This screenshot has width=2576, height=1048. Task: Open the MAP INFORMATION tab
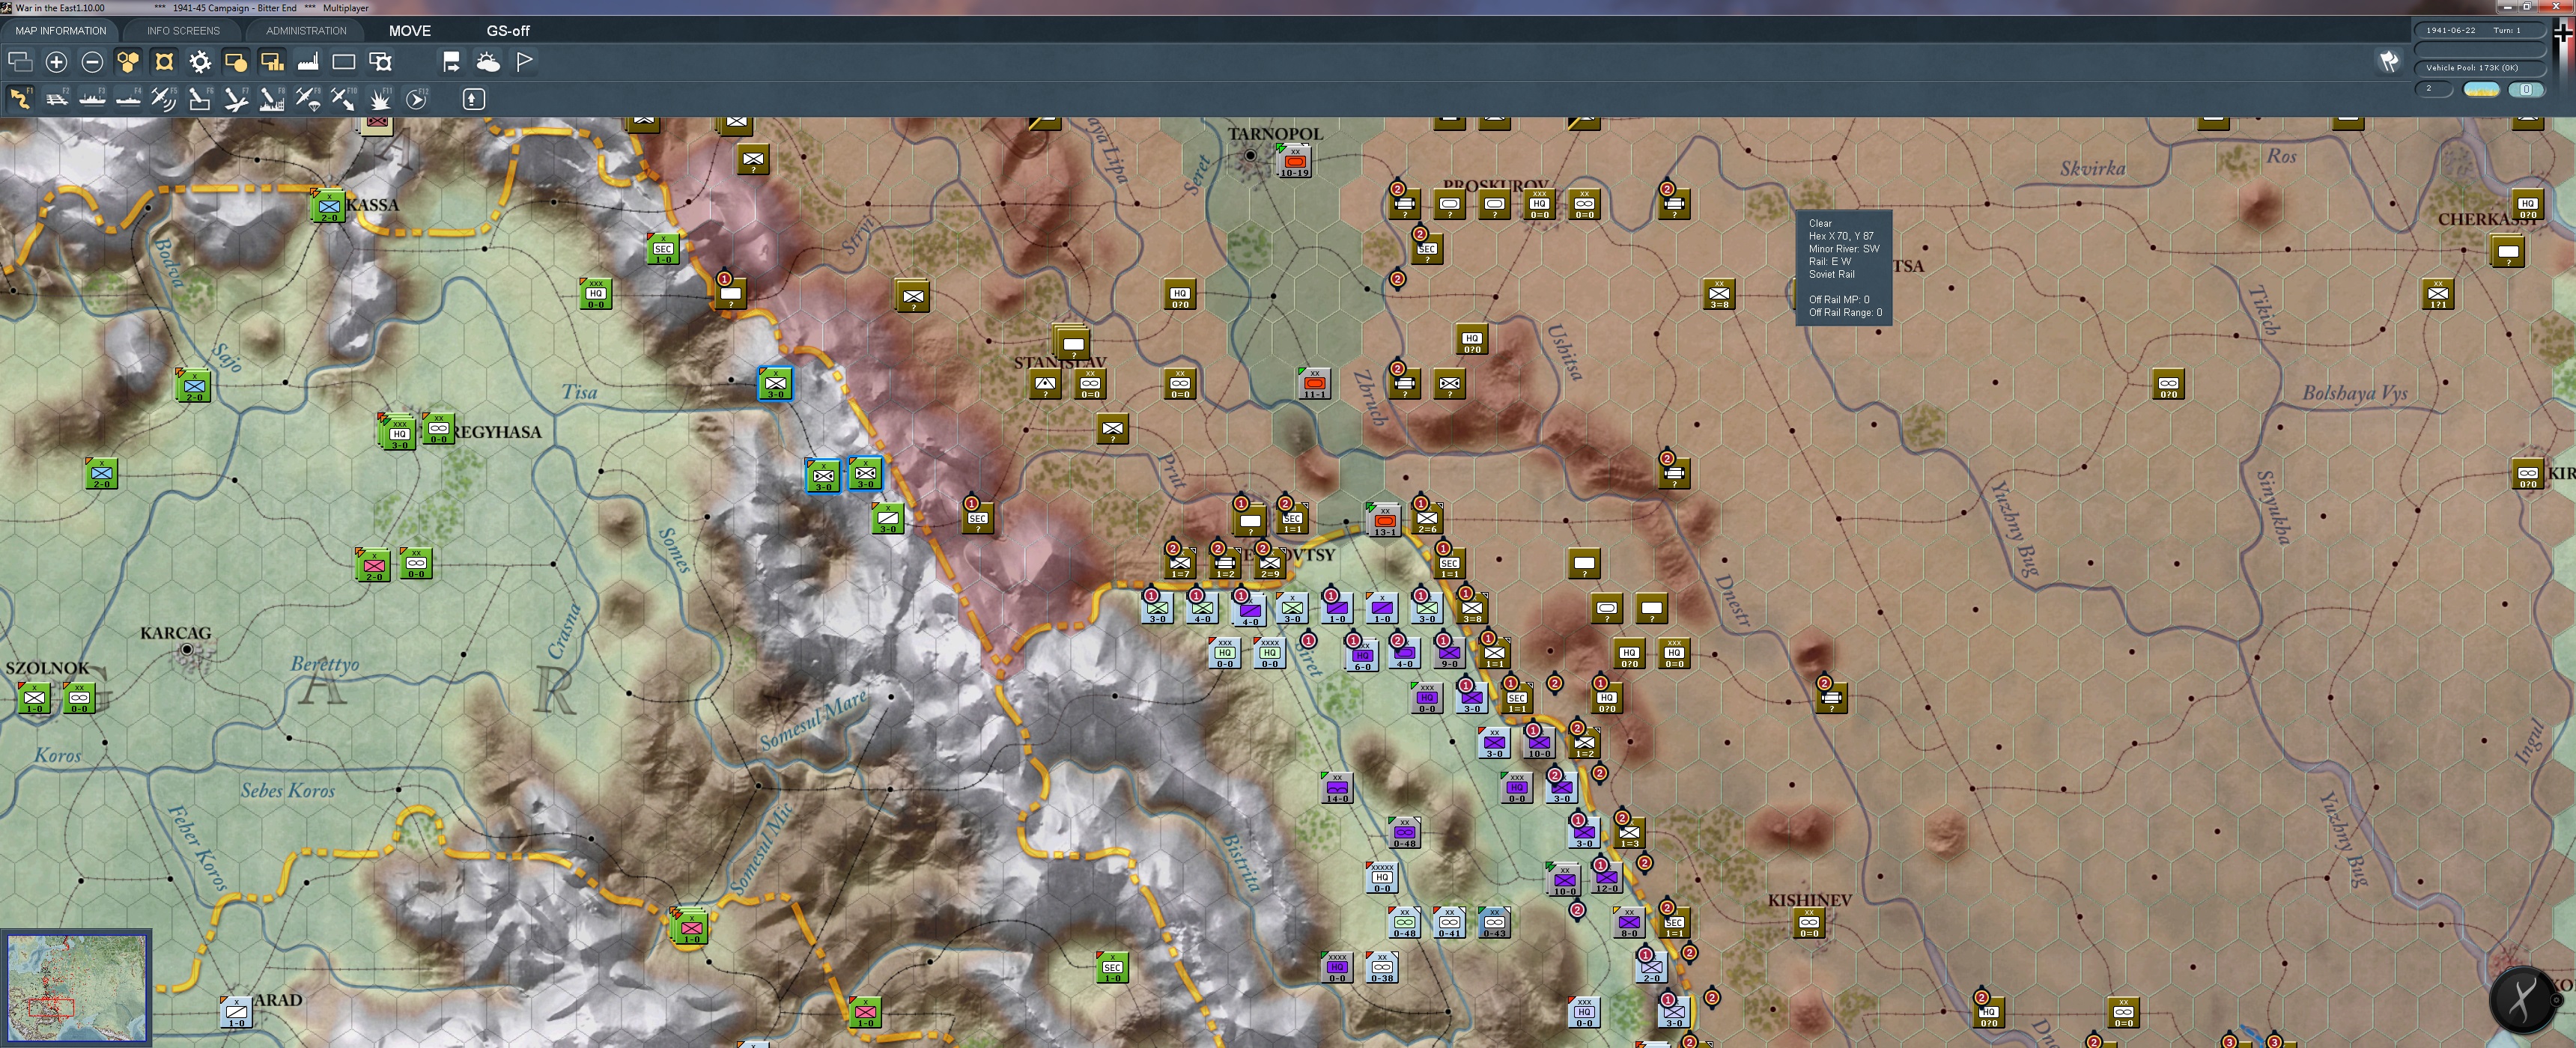pyautogui.click(x=60, y=31)
